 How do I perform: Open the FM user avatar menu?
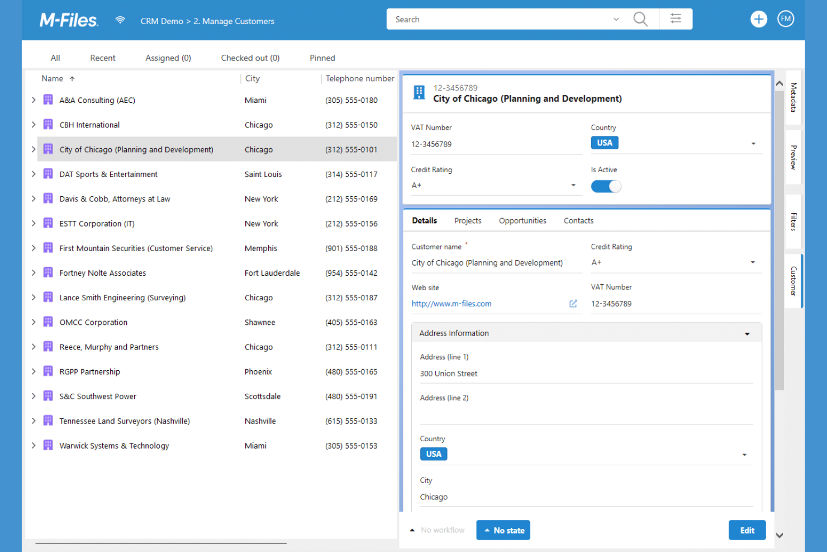[x=786, y=18]
